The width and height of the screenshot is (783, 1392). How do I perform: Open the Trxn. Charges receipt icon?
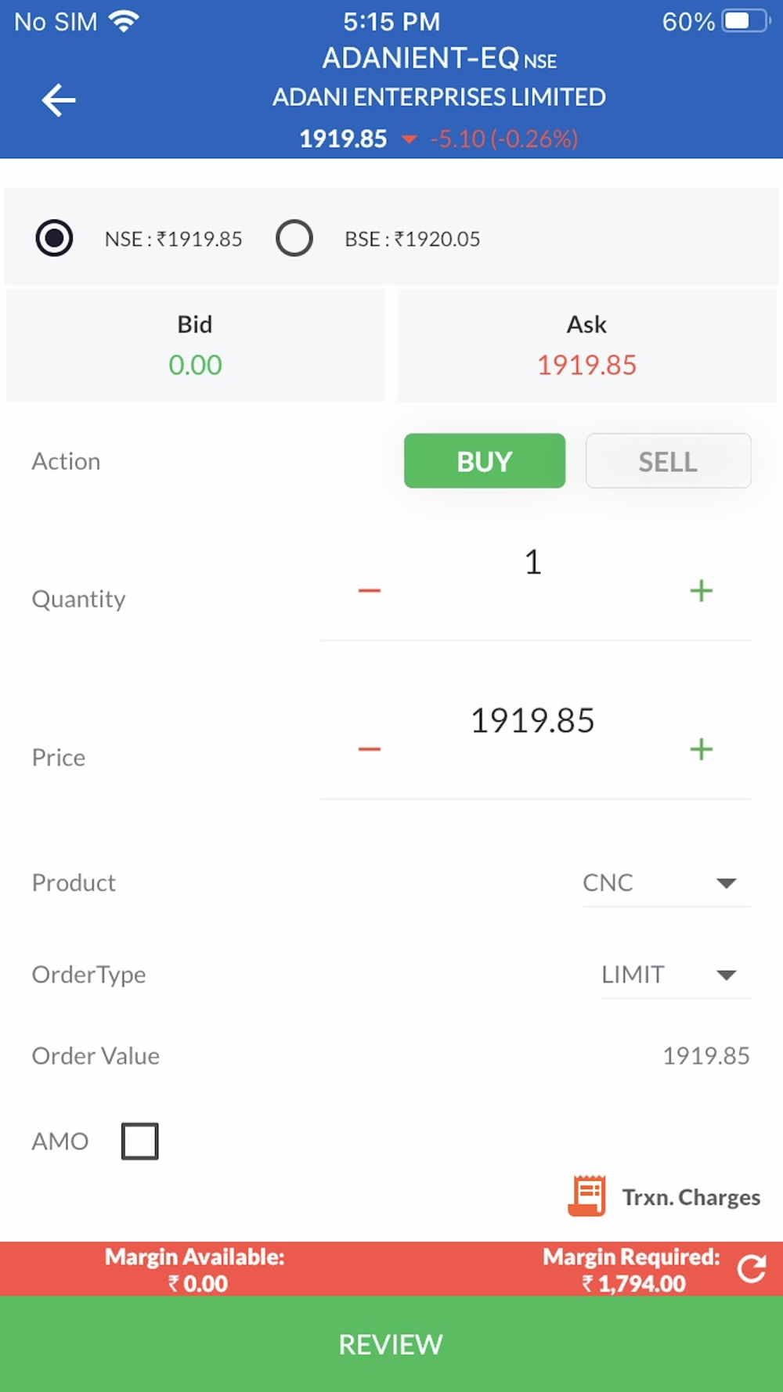[x=587, y=1195]
